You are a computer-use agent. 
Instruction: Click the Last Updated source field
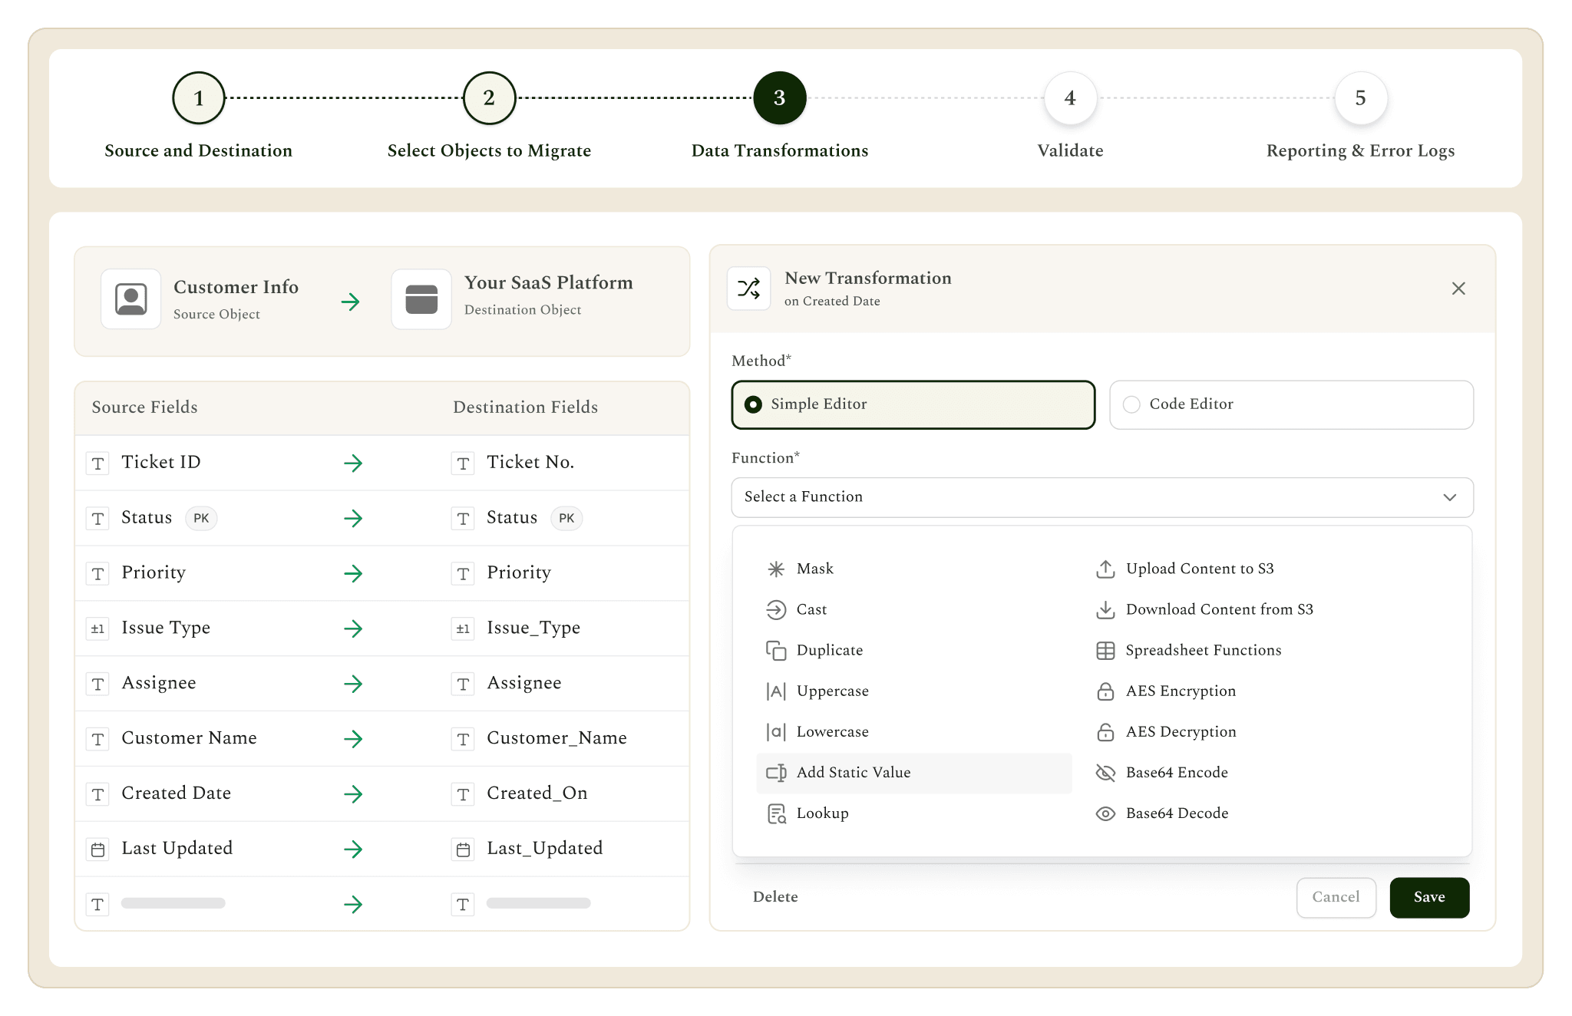tap(177, 849)
